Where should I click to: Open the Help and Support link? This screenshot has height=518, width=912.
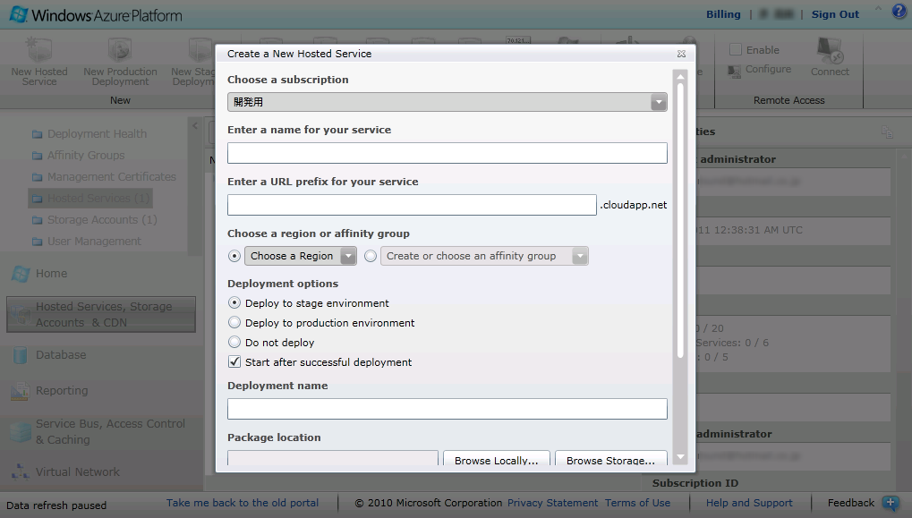[749, 504]
